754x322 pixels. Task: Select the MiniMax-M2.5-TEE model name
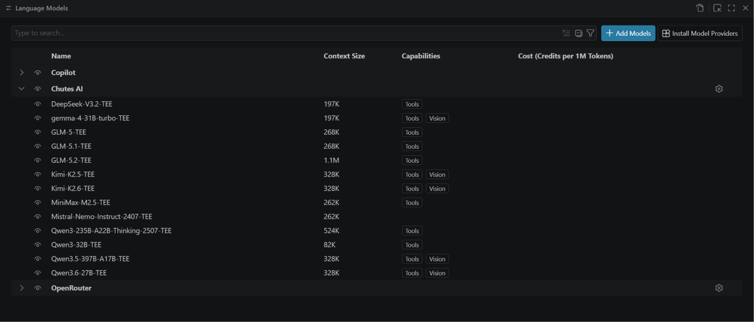pos(81,202)
